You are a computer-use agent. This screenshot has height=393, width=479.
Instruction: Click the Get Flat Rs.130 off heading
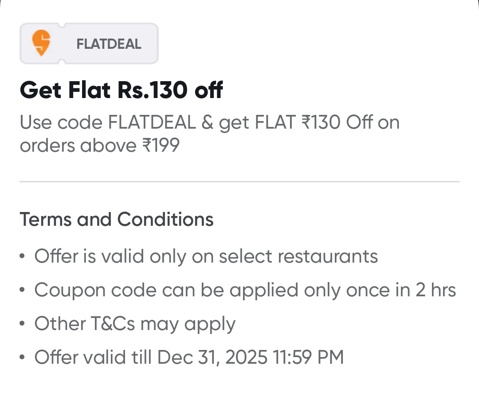[x=121, y=90]
